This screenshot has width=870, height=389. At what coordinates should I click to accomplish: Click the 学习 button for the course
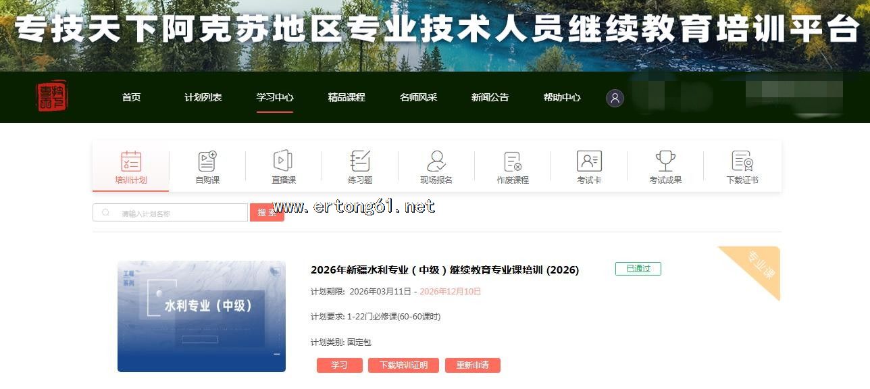coord(339,365)
